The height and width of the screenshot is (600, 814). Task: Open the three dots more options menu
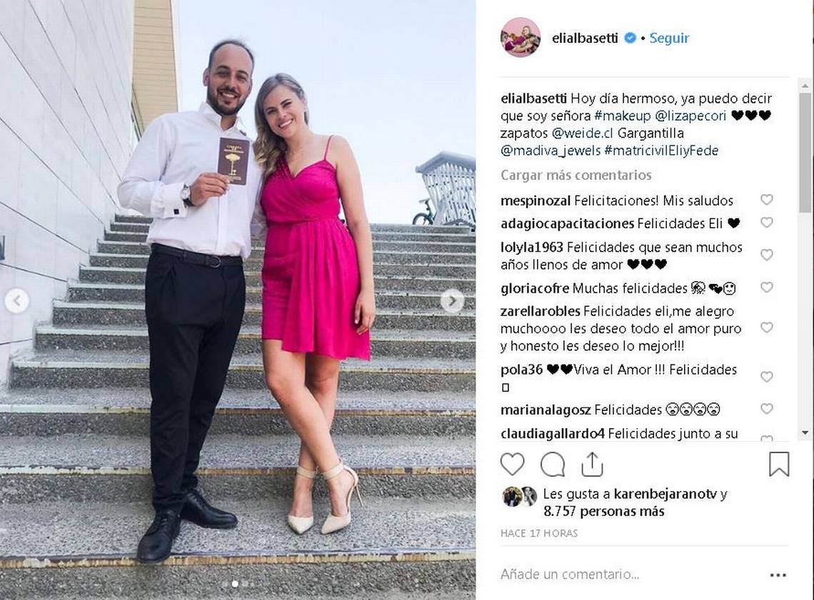tap(778, 574)
